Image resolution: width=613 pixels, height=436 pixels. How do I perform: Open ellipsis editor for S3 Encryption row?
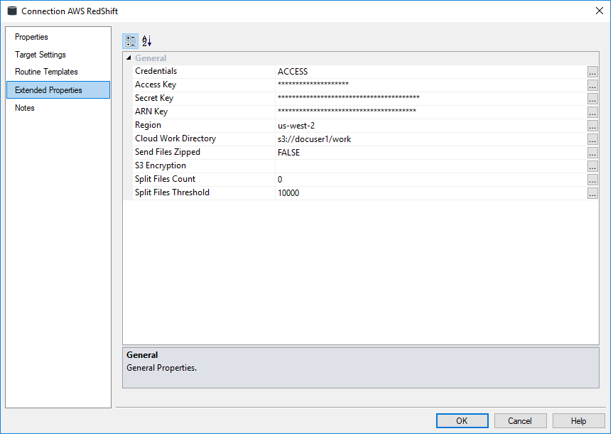592,166
